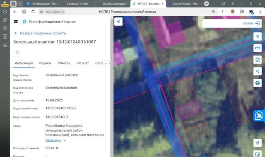Select the cadastral number 13:12:0124001:1067 value
The image size is (265, 157).
pos(61,108)
